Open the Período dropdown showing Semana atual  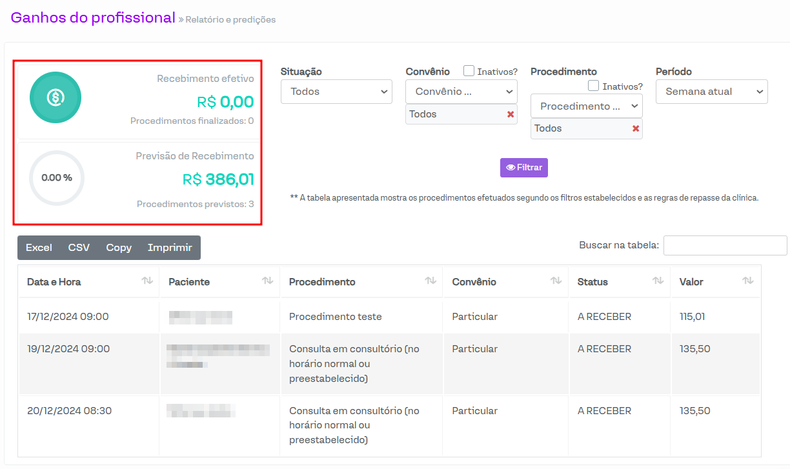(x=711, y=92)
